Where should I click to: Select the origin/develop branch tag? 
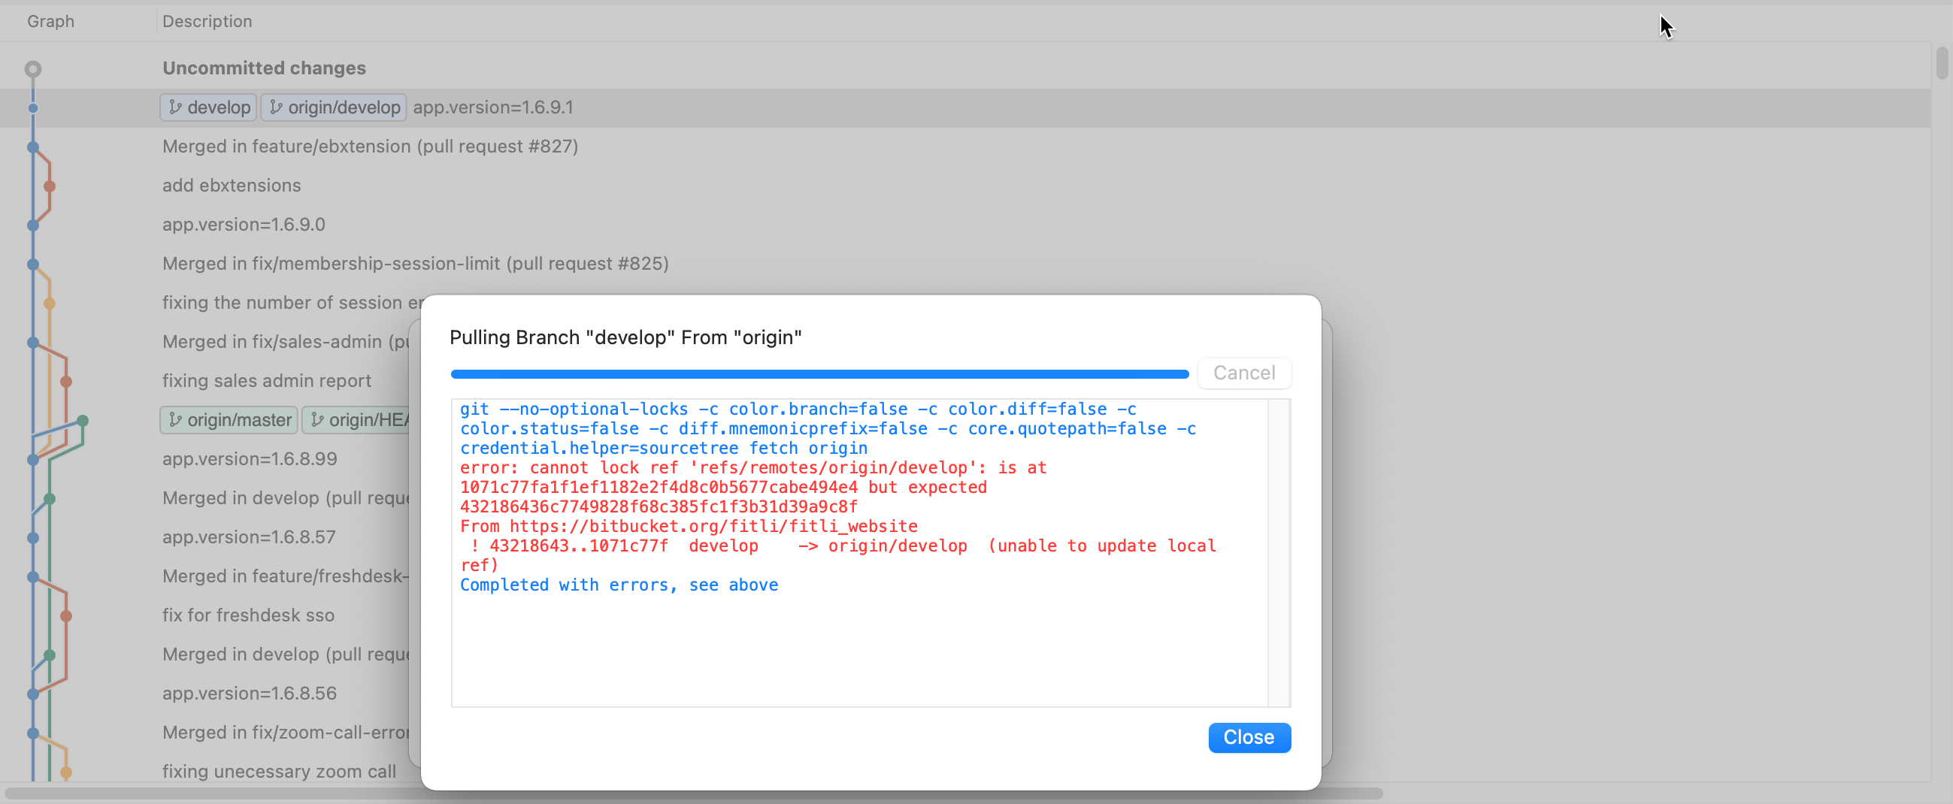(x=335, y=107)
